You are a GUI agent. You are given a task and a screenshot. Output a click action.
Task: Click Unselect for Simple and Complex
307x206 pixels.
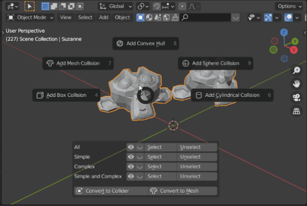tap(197, 176)
